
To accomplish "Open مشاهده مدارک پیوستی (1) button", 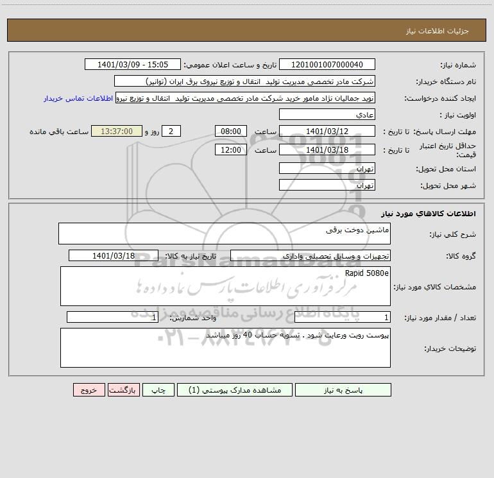I will [x=235, y=390].
